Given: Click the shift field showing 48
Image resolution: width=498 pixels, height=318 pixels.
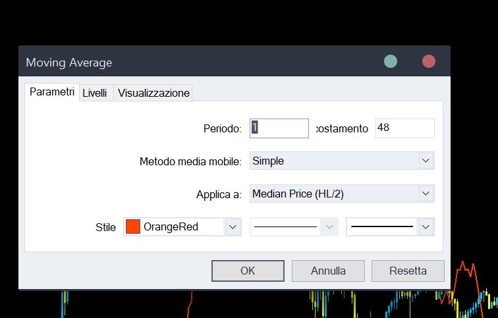Looking at the screenshot, I should point(404,128).
